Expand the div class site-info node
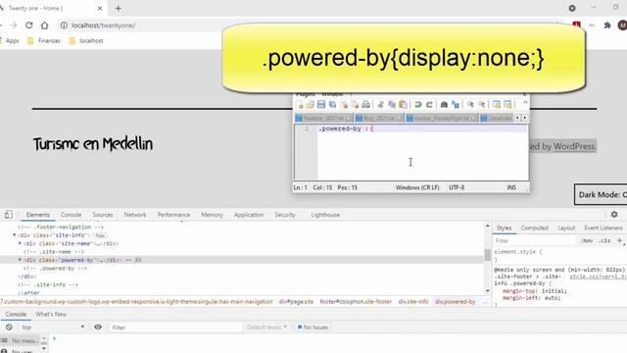The width and height of the screenshot is (627, 353). tap(15, 235)
